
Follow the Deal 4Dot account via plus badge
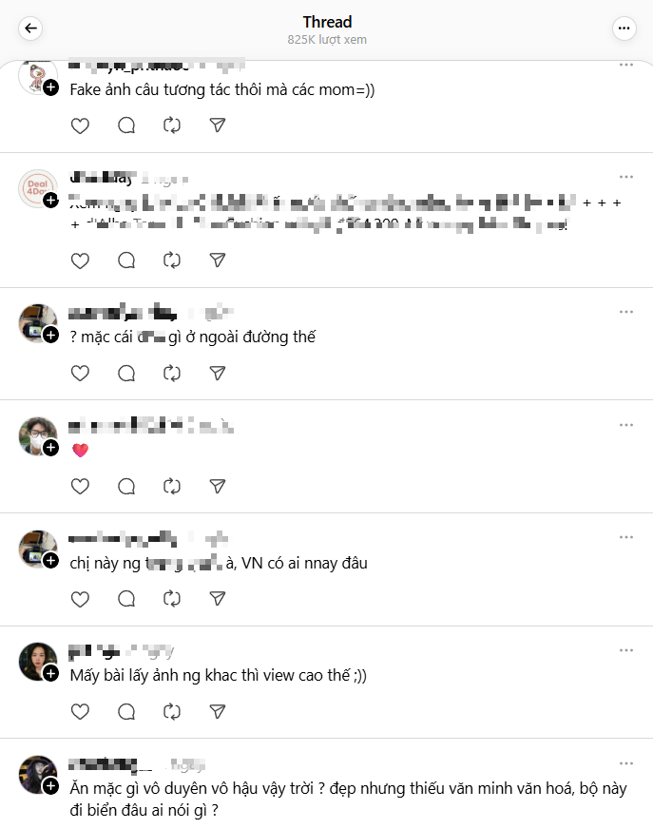[50, 201]
